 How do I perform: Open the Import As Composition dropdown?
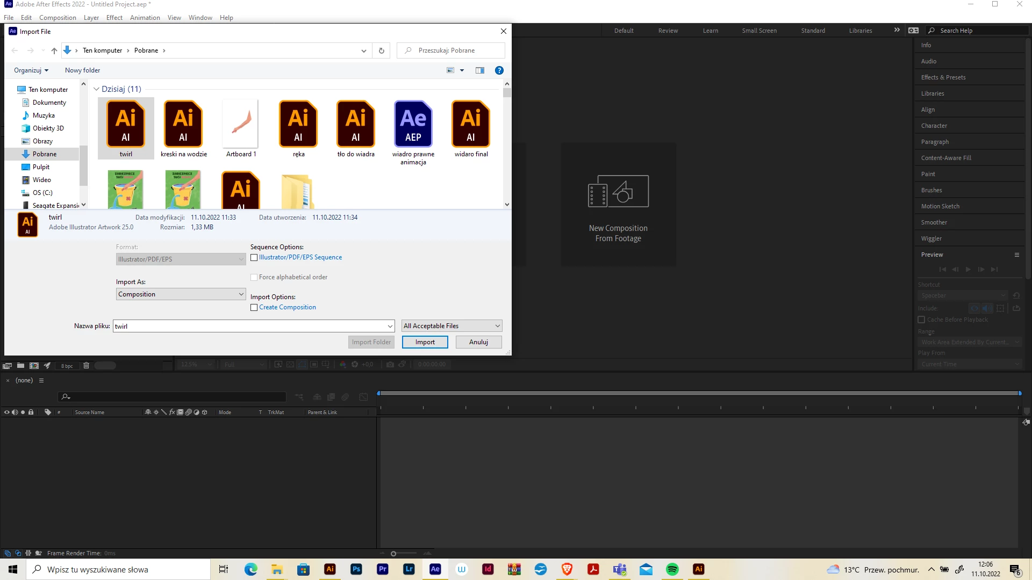tap(181, 294)
